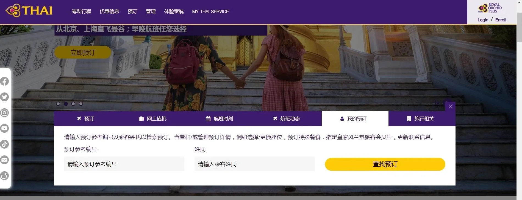Open the Twitter social icon

coord(4,97)
